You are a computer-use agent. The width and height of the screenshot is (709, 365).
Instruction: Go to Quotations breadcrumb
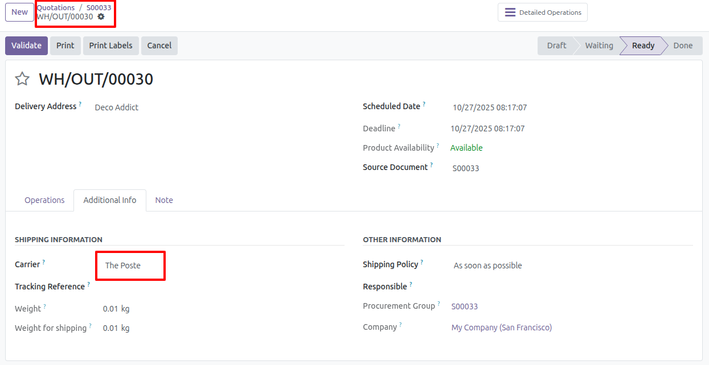56,7
